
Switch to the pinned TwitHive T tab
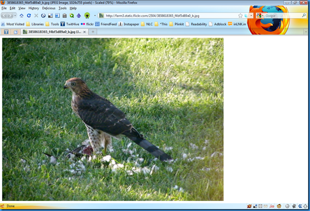[6, 32]
